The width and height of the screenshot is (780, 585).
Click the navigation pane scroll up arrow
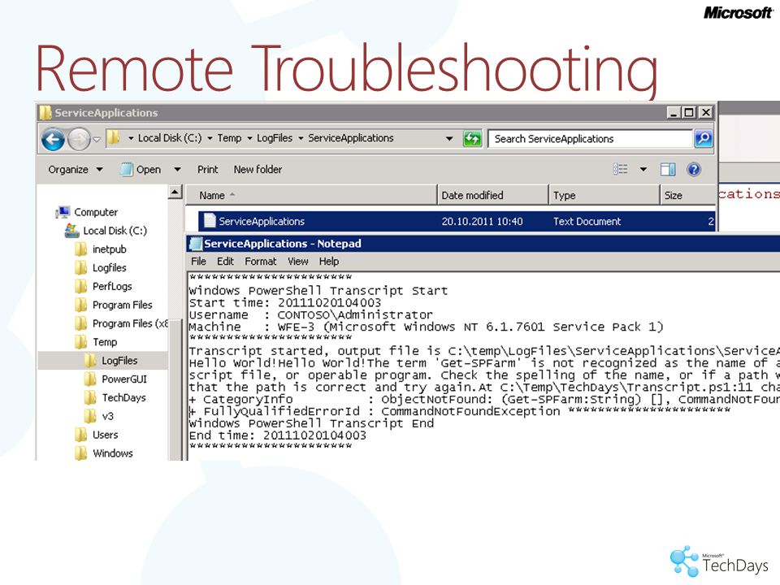[x=175, y=192]
